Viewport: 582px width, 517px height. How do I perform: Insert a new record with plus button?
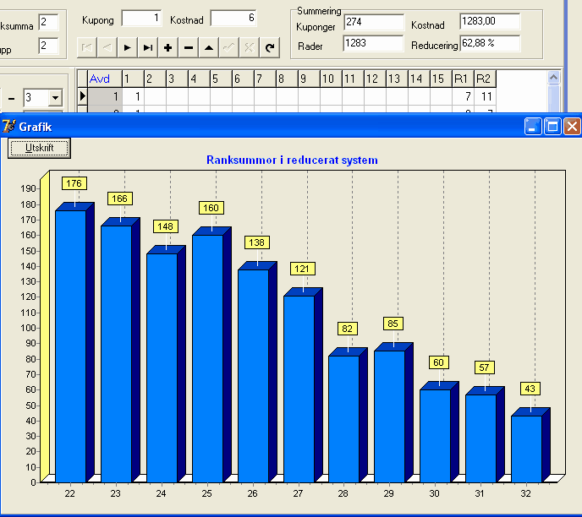167,47
